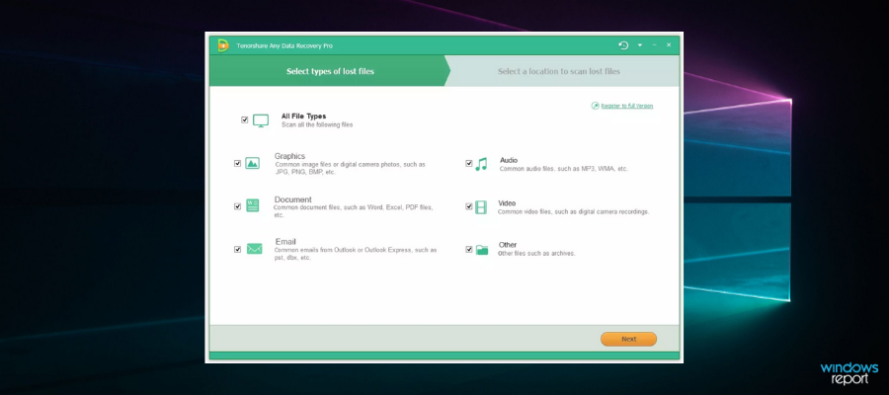Click the register arrow icon beside link
The image size is (889, 395).
tap(595, 106)
